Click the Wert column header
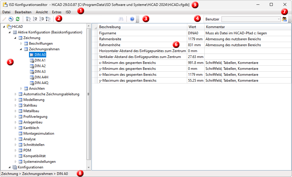This screenshot has height=177, width=292. point(196,27)
